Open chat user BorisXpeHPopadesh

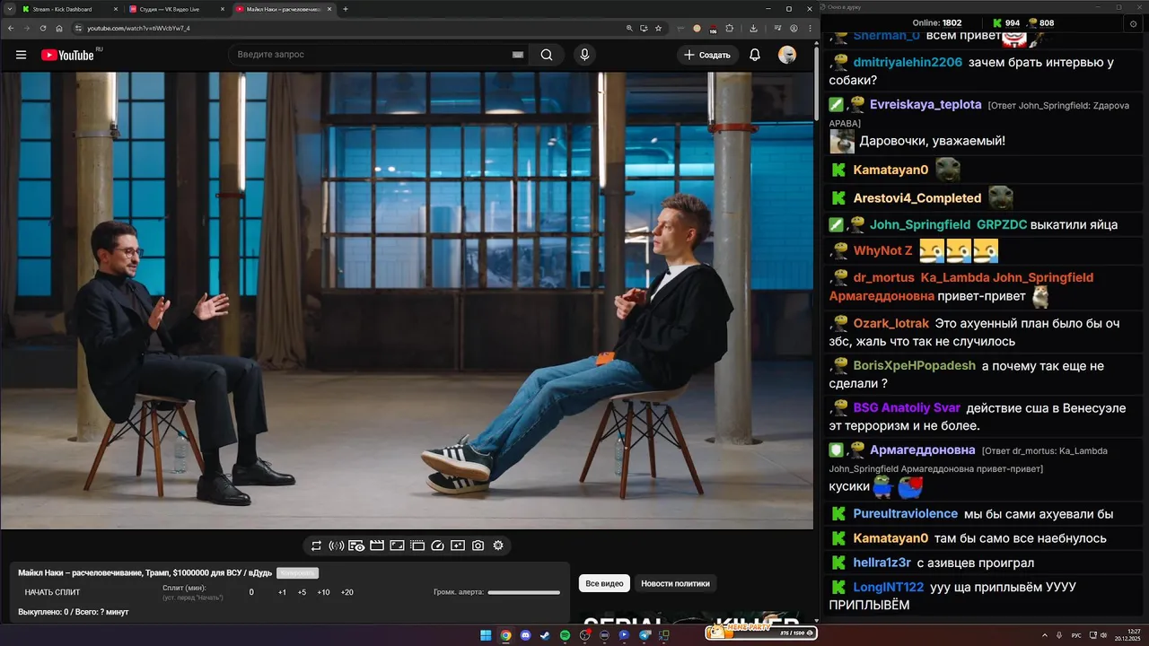pos(914,365)
